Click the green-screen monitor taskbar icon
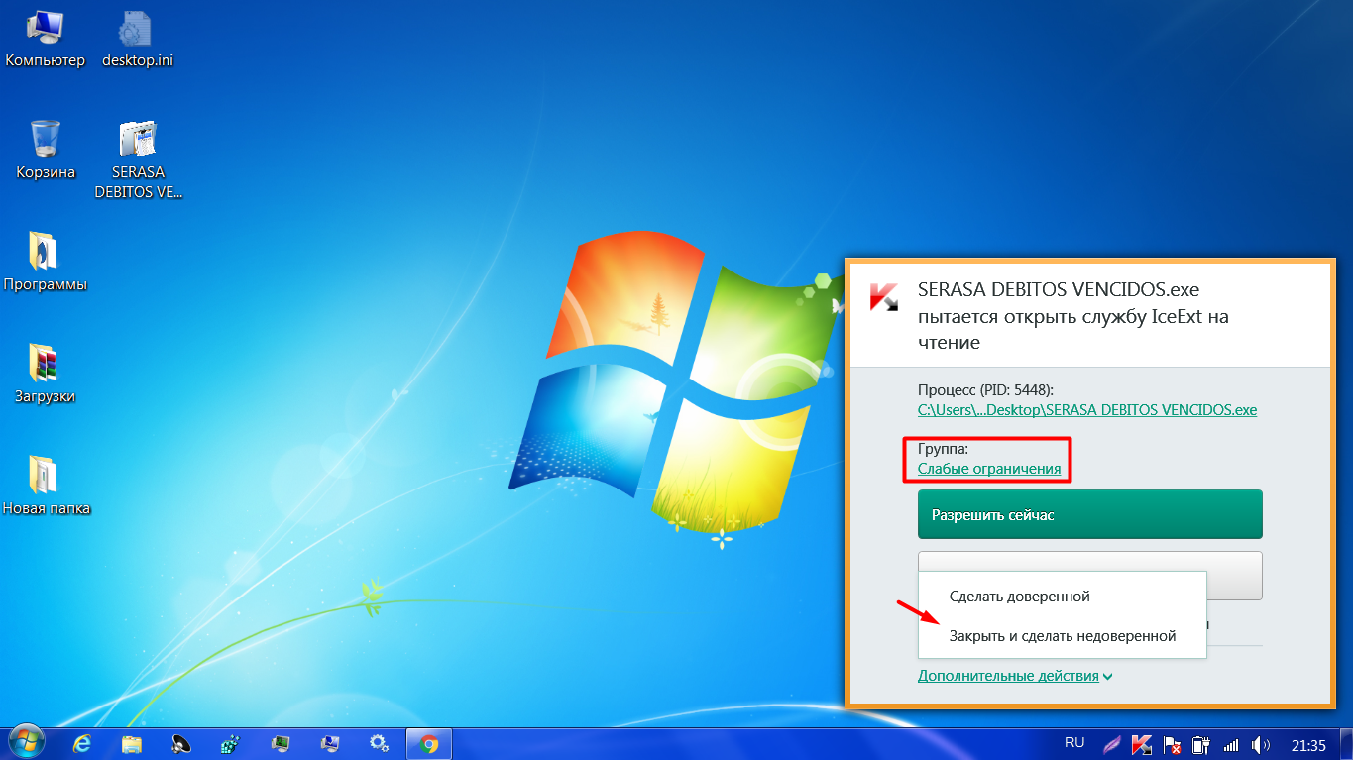1353x760 pixels. (x=281, y=743)
